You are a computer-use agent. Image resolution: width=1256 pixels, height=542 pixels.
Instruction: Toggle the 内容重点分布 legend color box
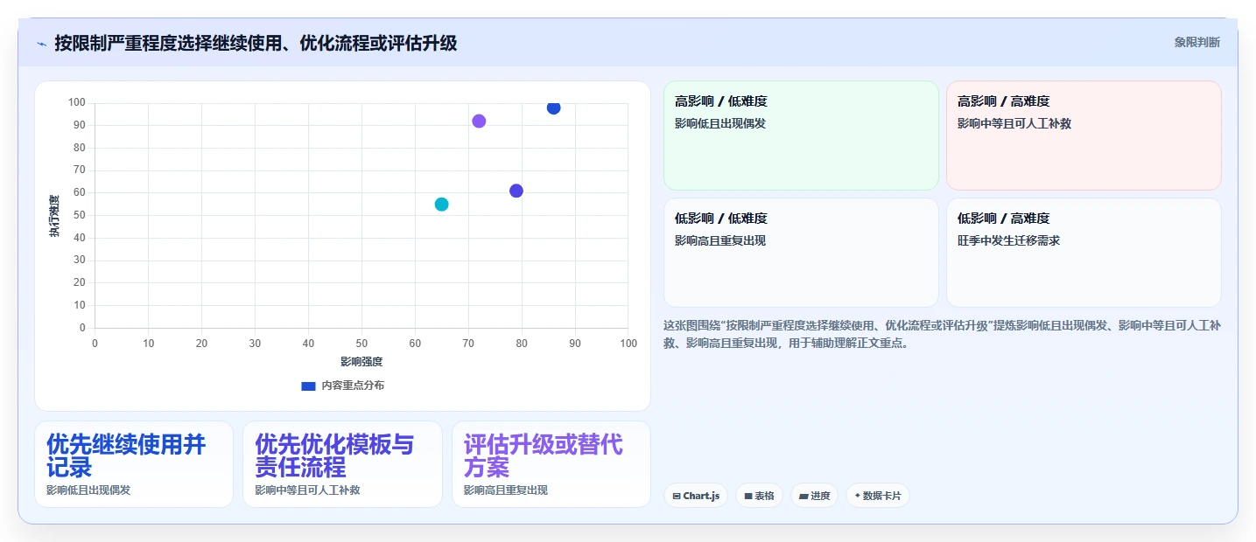[x=308, y=386]
